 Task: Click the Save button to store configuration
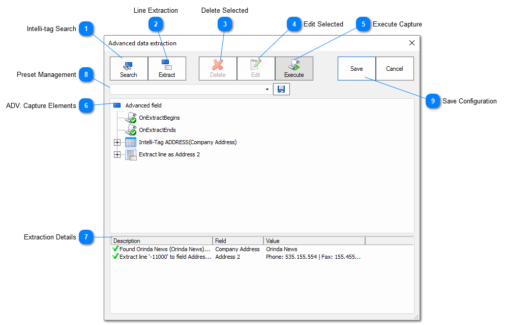[x=357, y=68]
